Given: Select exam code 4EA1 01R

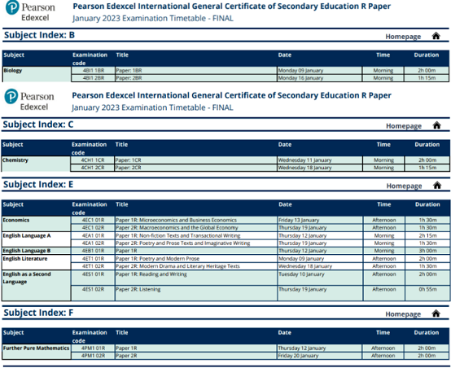Looking at the screenshot, I should pyautogui.click(x=93, y=235).
